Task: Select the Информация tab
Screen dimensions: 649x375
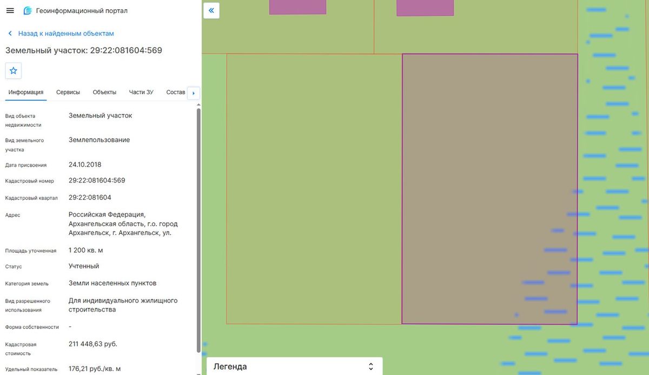Action: click(26, 92)
